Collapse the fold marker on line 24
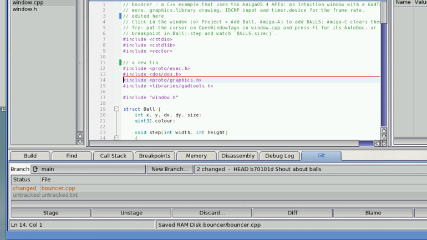 point(116,138)
